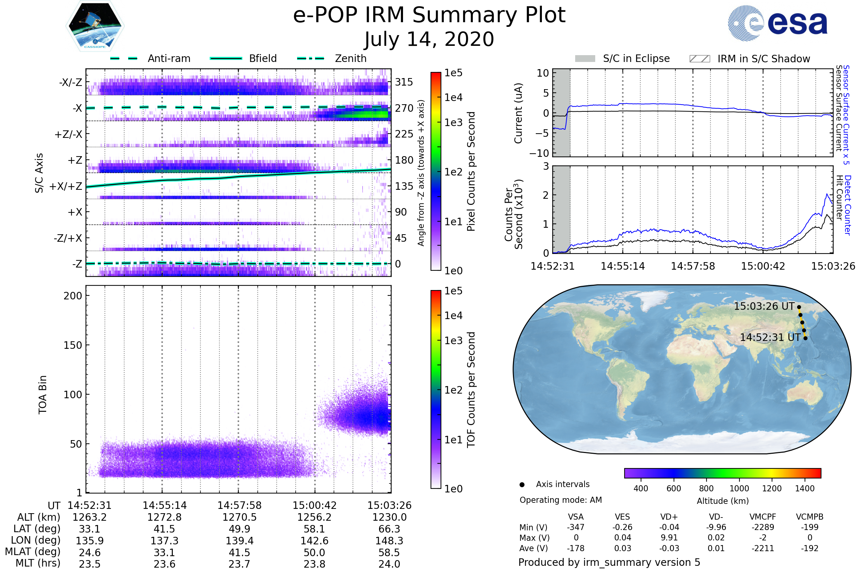Click the S/C in Eclipse gray swatch
The height and width of the screenshot is (573, 859).
tap(585, 59)
